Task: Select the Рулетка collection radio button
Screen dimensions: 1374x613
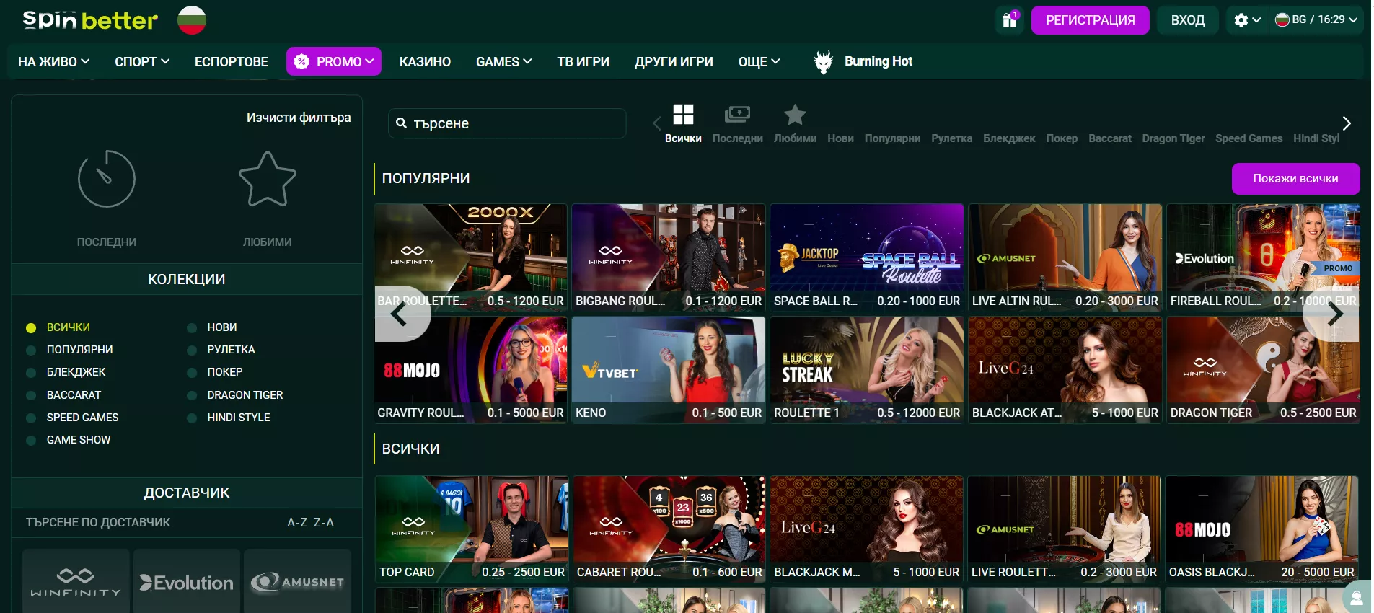Action: pyautogui.click(x=192, y=350)
